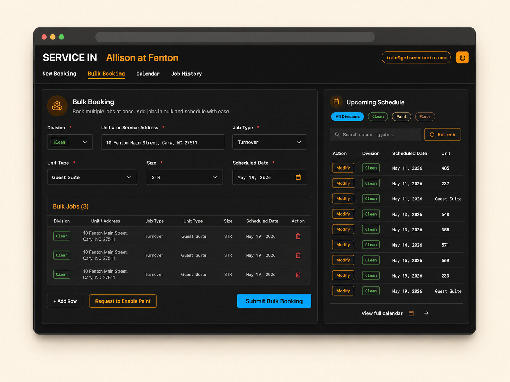The height and width of the screenshot is (382, 510).
Task: Filter schedule by Paint division chip
Action: 402,116
